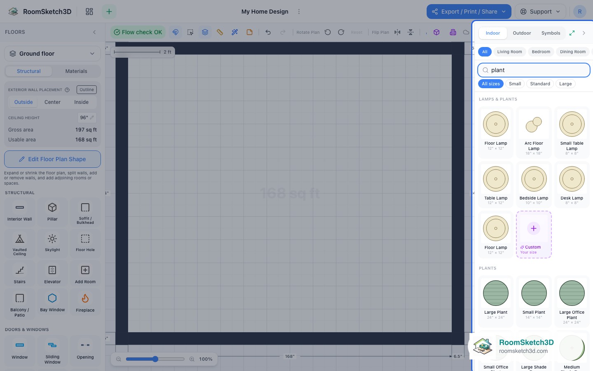Show next furniture tabs with chevron

click(584, 33)
